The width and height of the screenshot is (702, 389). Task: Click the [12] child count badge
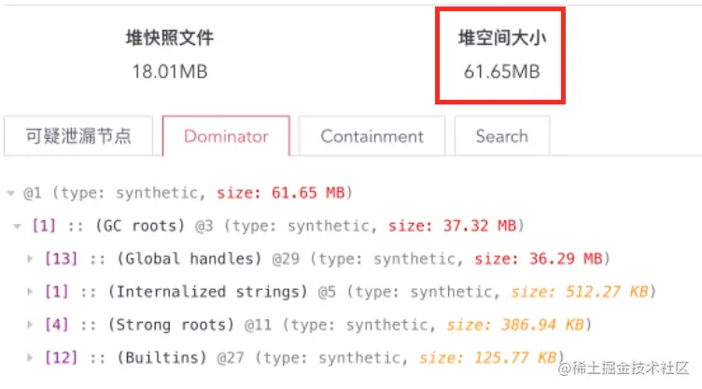click(57, 357)
